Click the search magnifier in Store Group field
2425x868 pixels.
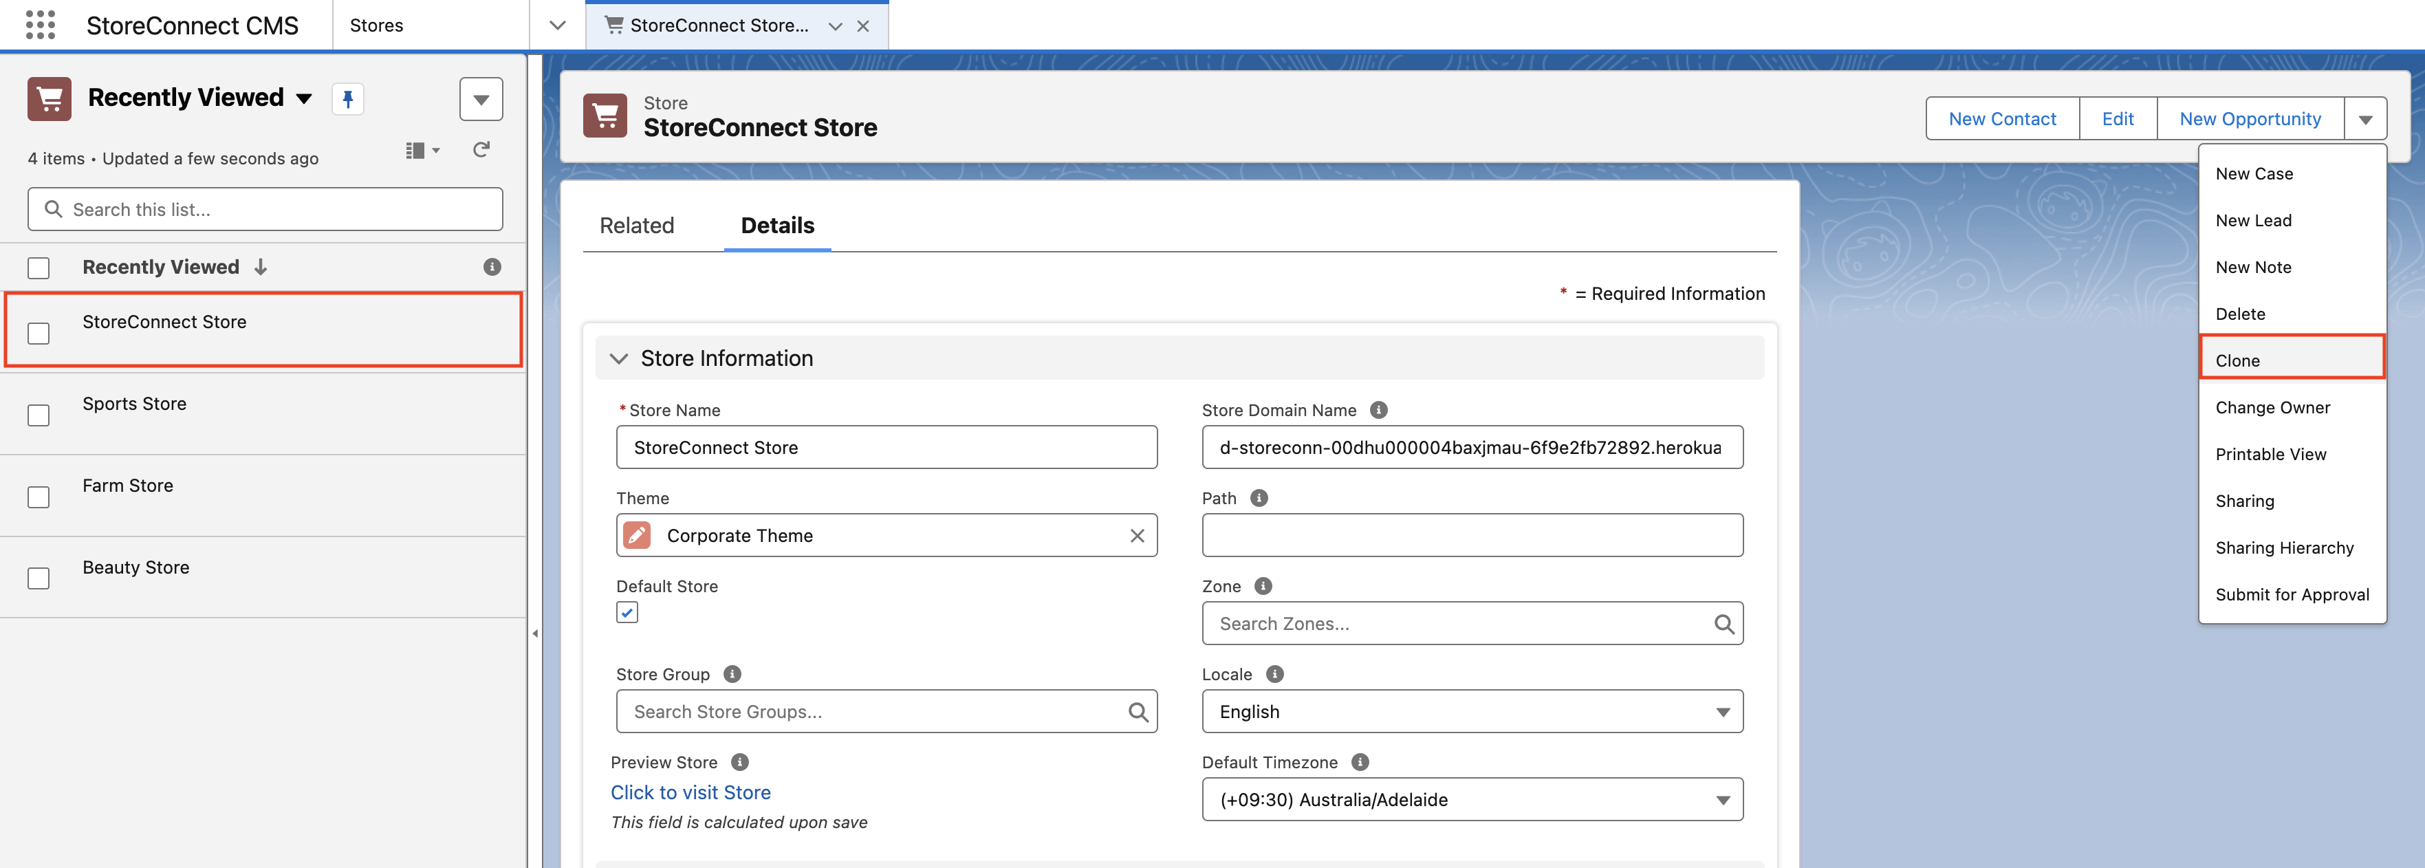1138,712
